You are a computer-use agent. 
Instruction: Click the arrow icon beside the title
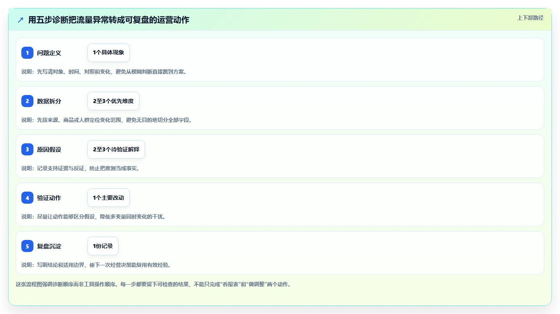[x=21, y=20]
